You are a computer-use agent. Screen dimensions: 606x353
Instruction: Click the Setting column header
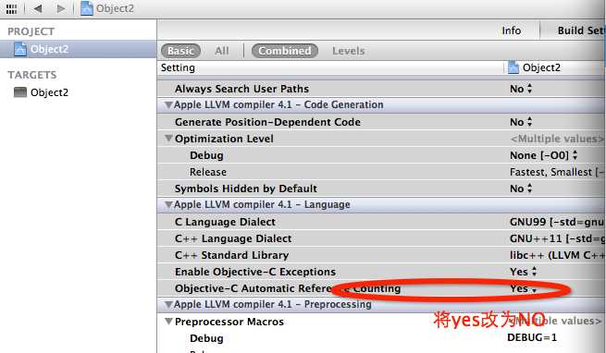(178, 67)
